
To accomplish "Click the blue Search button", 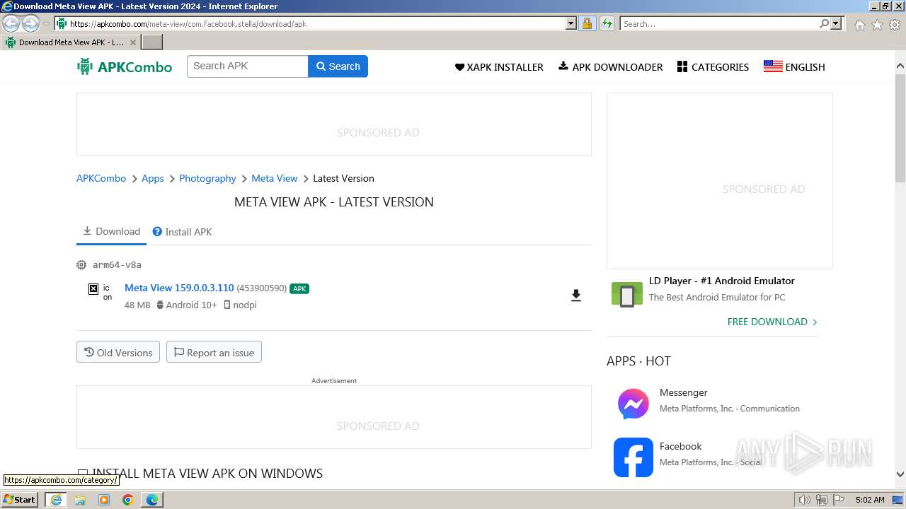I will click(x=338, y=66).
